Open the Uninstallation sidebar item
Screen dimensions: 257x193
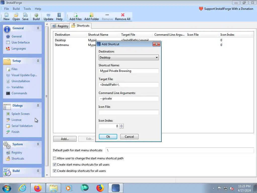pyautogui.click(x=21, y=81)
